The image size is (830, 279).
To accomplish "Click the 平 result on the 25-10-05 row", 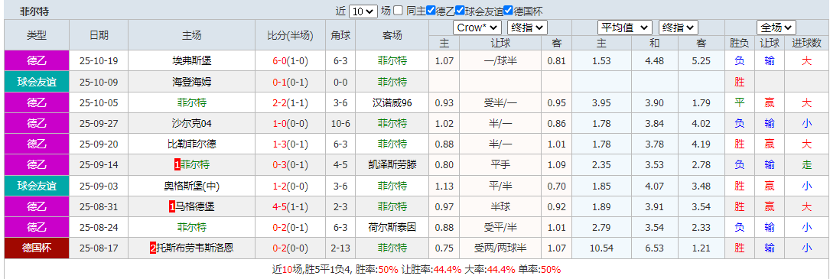I will tap(740, 102).
